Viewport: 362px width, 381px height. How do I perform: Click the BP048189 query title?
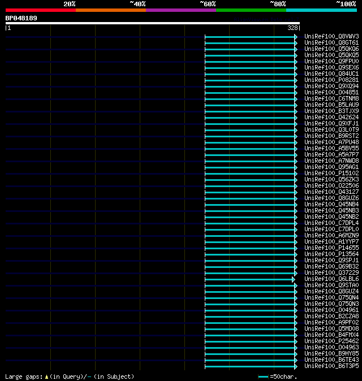tap(21, 18)
